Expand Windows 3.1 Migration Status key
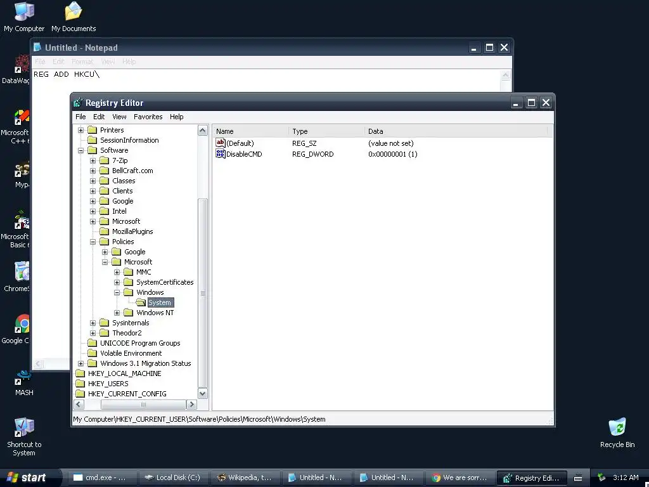 [x=81, y=363]
